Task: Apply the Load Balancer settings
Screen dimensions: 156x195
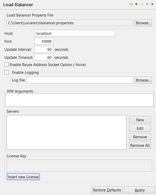Action: tap(140, 190)
